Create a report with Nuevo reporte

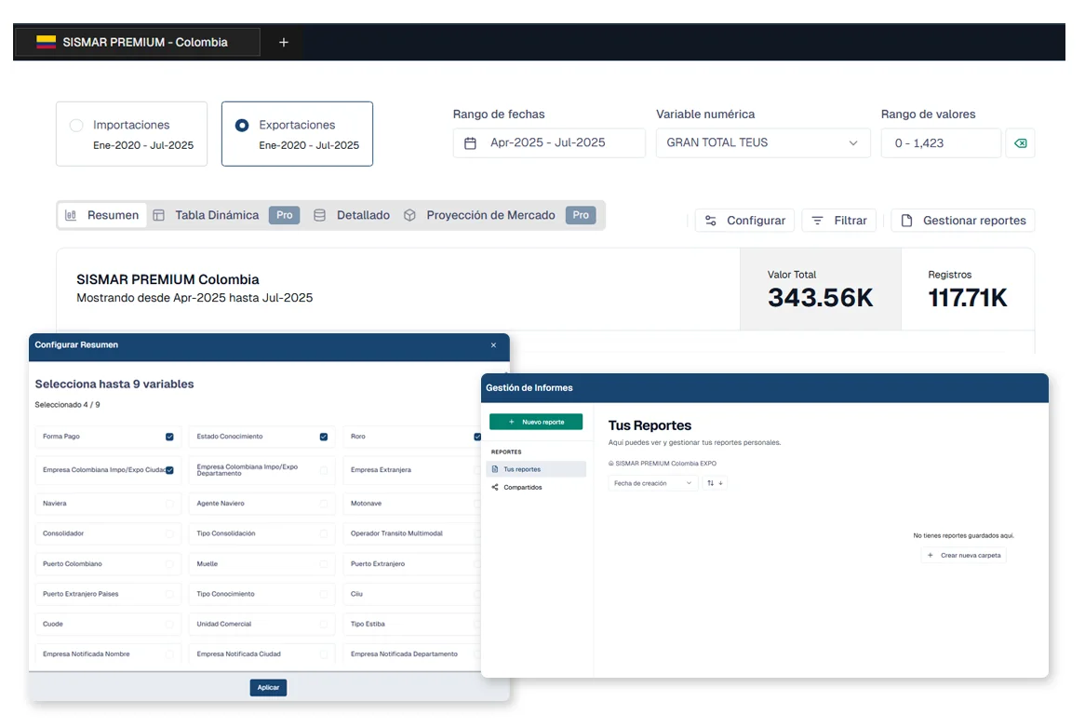(x=536, y=422)
